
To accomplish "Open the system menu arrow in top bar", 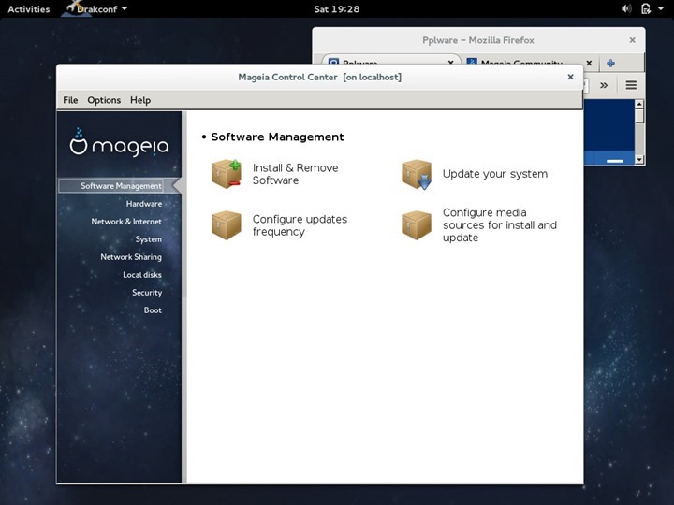I will [x=661, y=8].
